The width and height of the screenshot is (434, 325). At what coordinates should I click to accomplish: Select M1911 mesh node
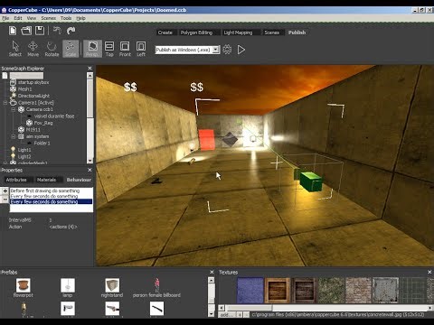point(33,129)
